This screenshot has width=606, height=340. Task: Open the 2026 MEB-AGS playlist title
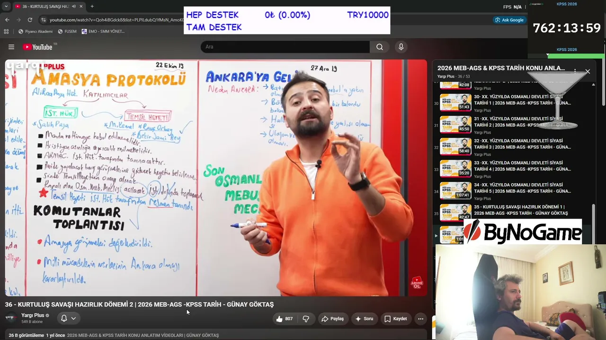point(501,68)
